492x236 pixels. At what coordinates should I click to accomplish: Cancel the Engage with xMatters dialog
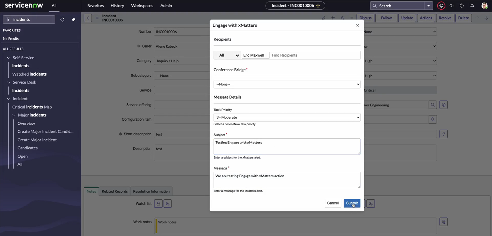tap(333, 203)
